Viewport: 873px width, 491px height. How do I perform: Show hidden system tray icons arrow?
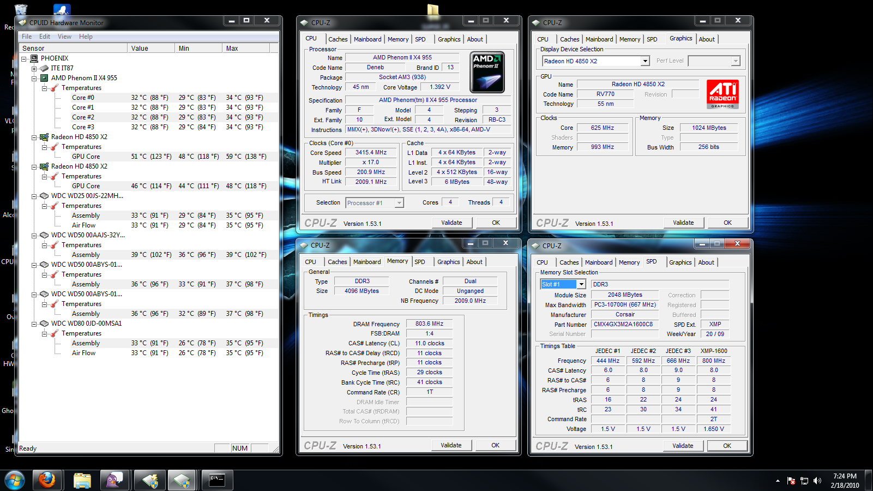tap(778, 481)
